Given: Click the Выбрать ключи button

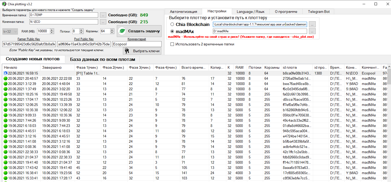Looking at the screenshot, I should tap(142, 51).
